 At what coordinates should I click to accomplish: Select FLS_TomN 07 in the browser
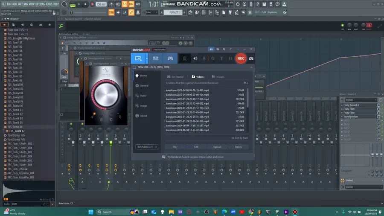point(17,131)
